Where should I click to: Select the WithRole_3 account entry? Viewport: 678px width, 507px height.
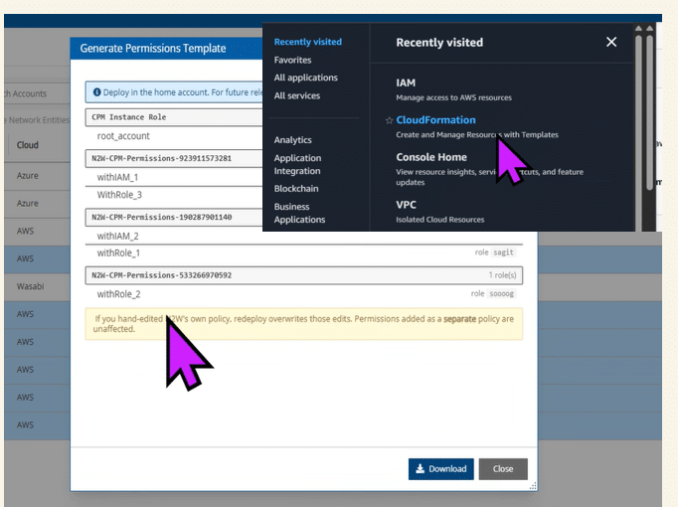(119, 195)
